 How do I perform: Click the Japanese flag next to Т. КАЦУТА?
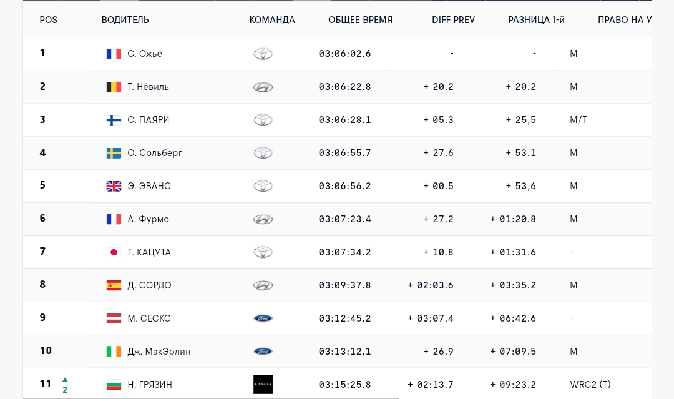114,252
